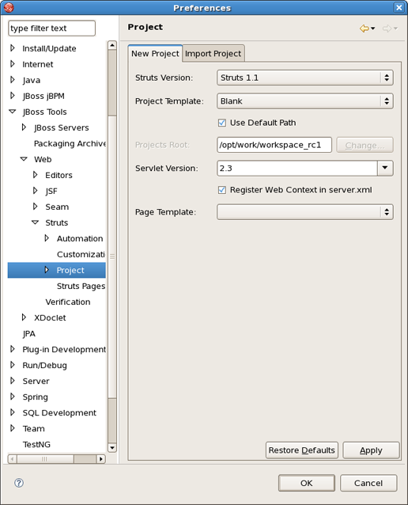Expand the Spring tree node
408x505 pixels.
pos(13,397)
